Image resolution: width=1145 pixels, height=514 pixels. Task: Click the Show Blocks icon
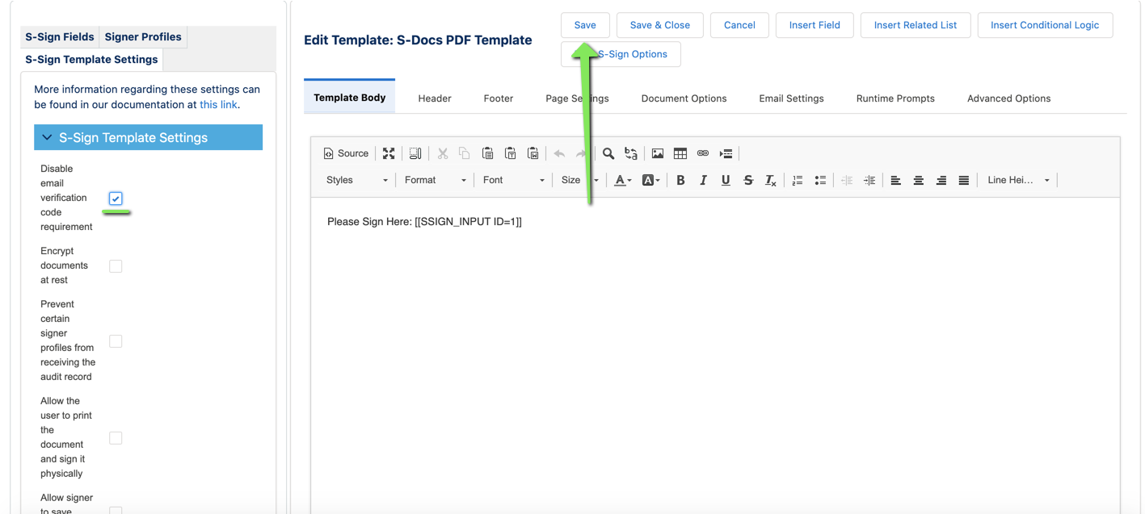pyautogui.click(x=415, y=153)
